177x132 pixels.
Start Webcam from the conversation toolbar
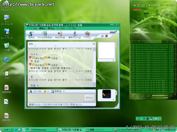pos(60,35)
